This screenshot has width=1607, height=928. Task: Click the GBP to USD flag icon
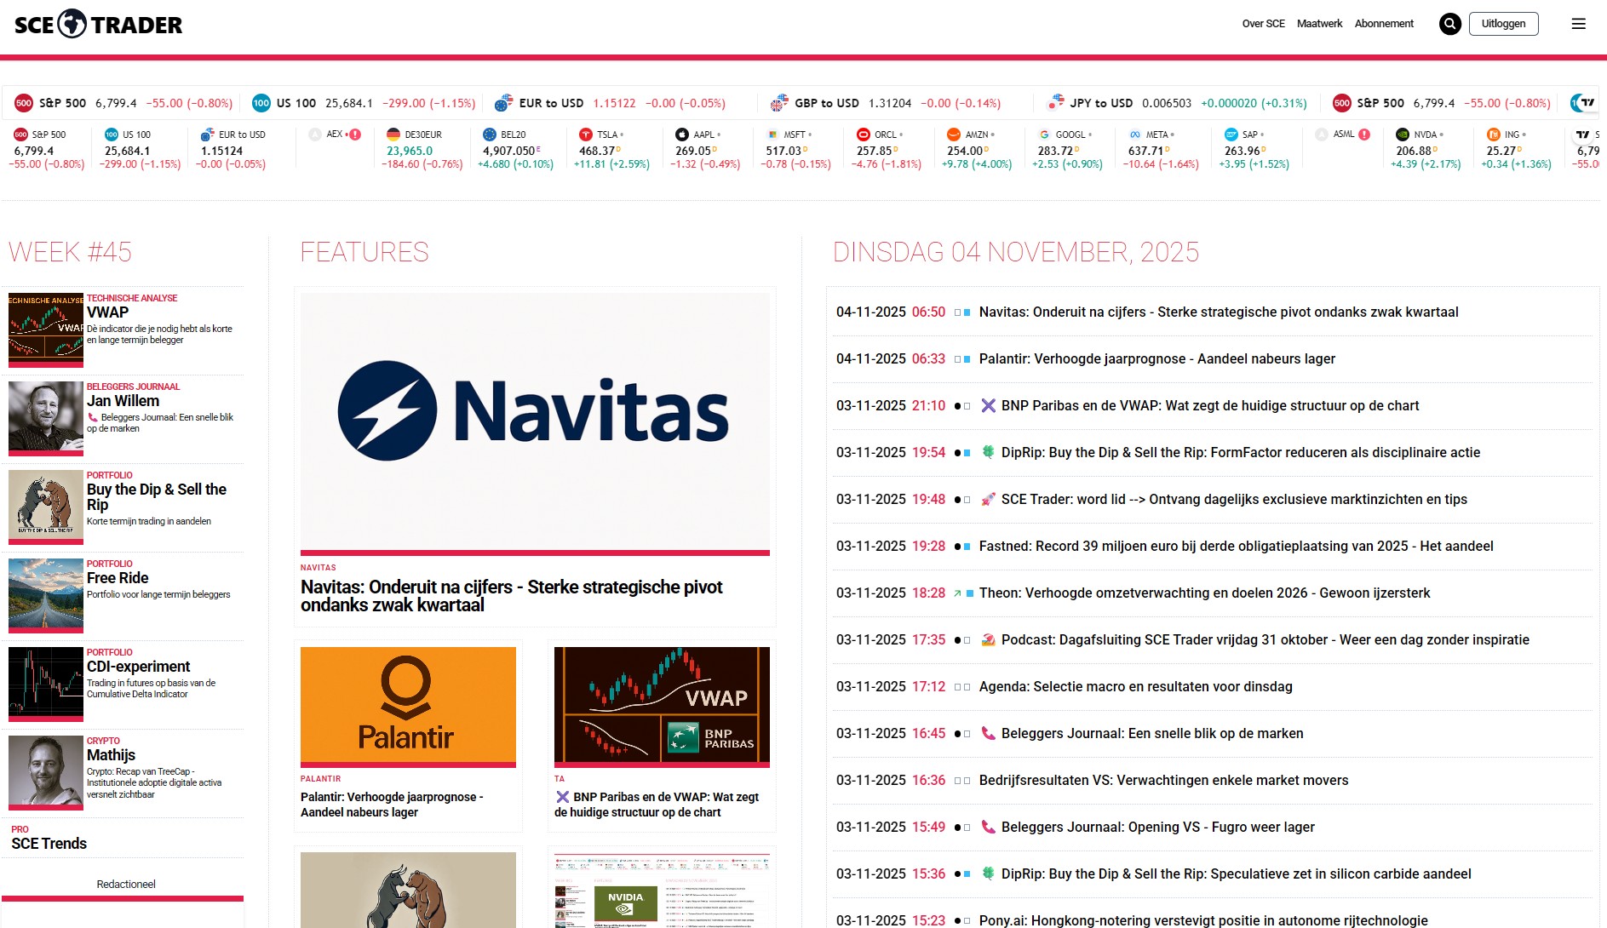click(779, 103)
